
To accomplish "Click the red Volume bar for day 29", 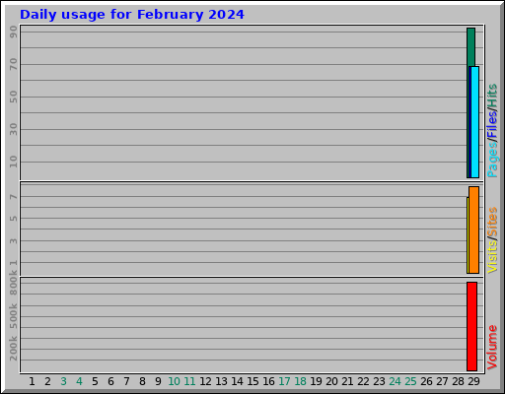I will [471, 326].
